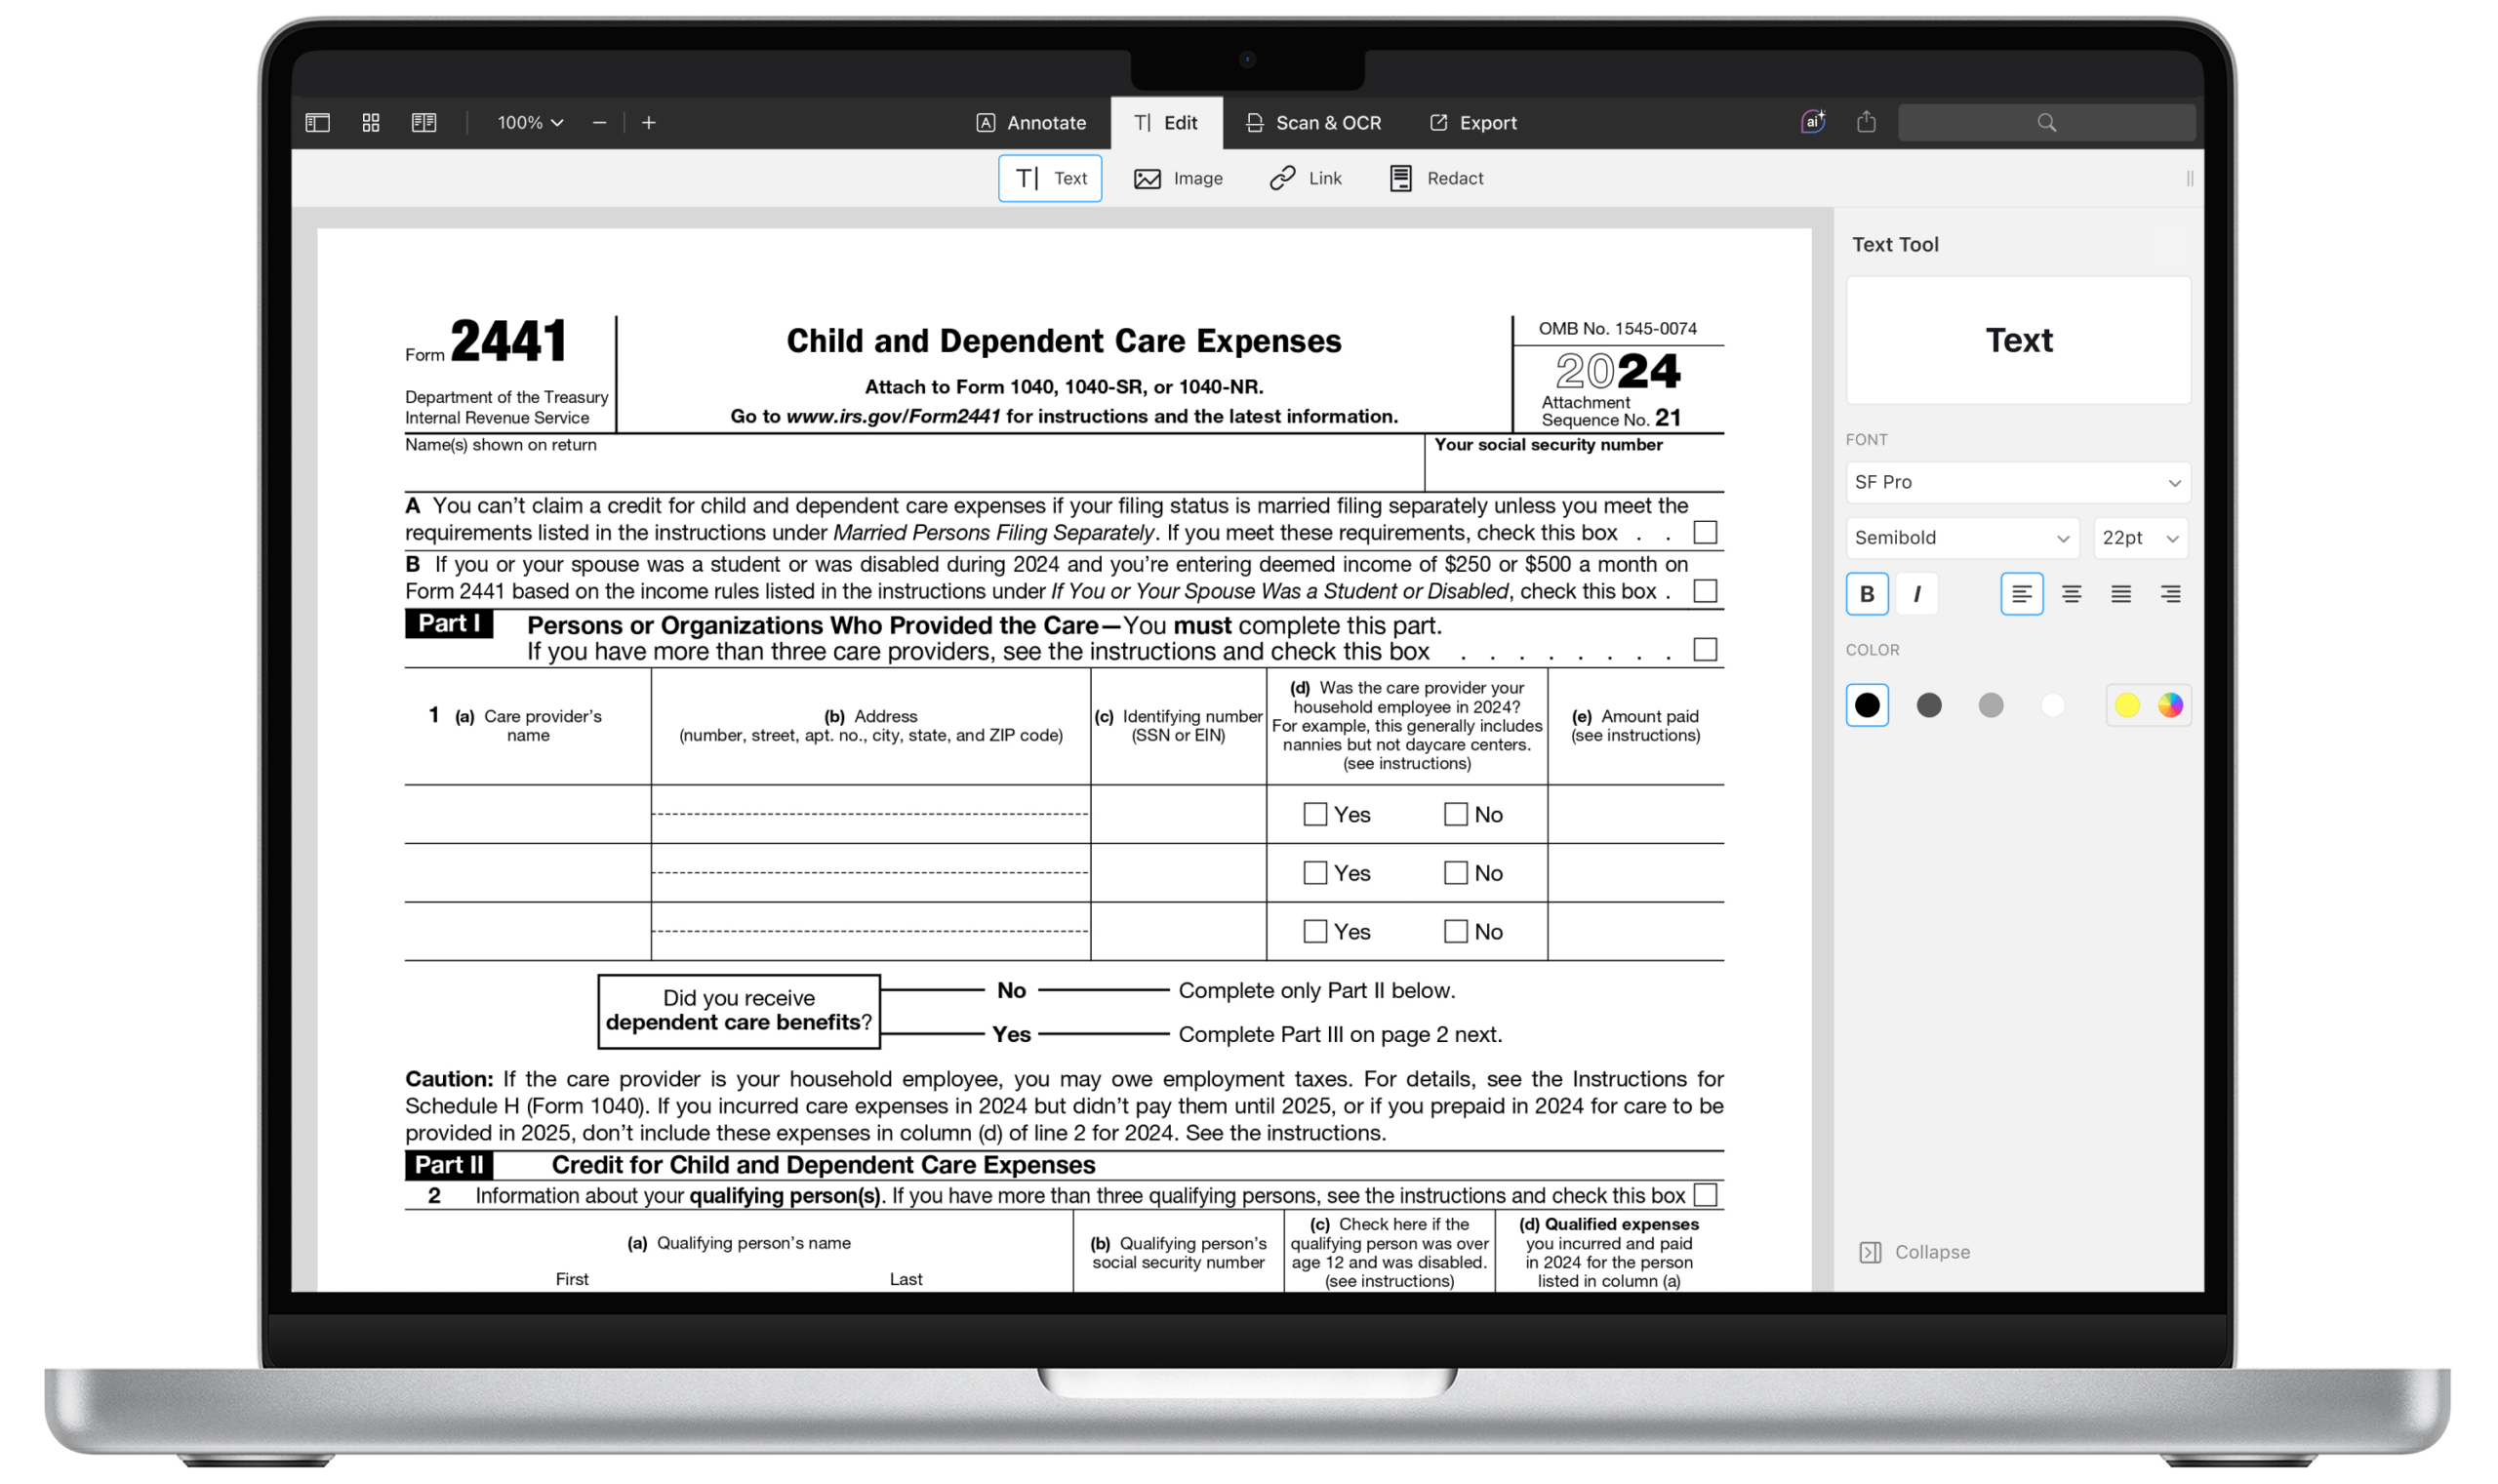
Task: Toggle Bold formatting button
Action: point(1866,594)
